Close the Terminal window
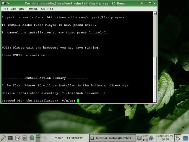Image resolution: width=189 pixels, height=142 pixels. [x=154, y=3]
